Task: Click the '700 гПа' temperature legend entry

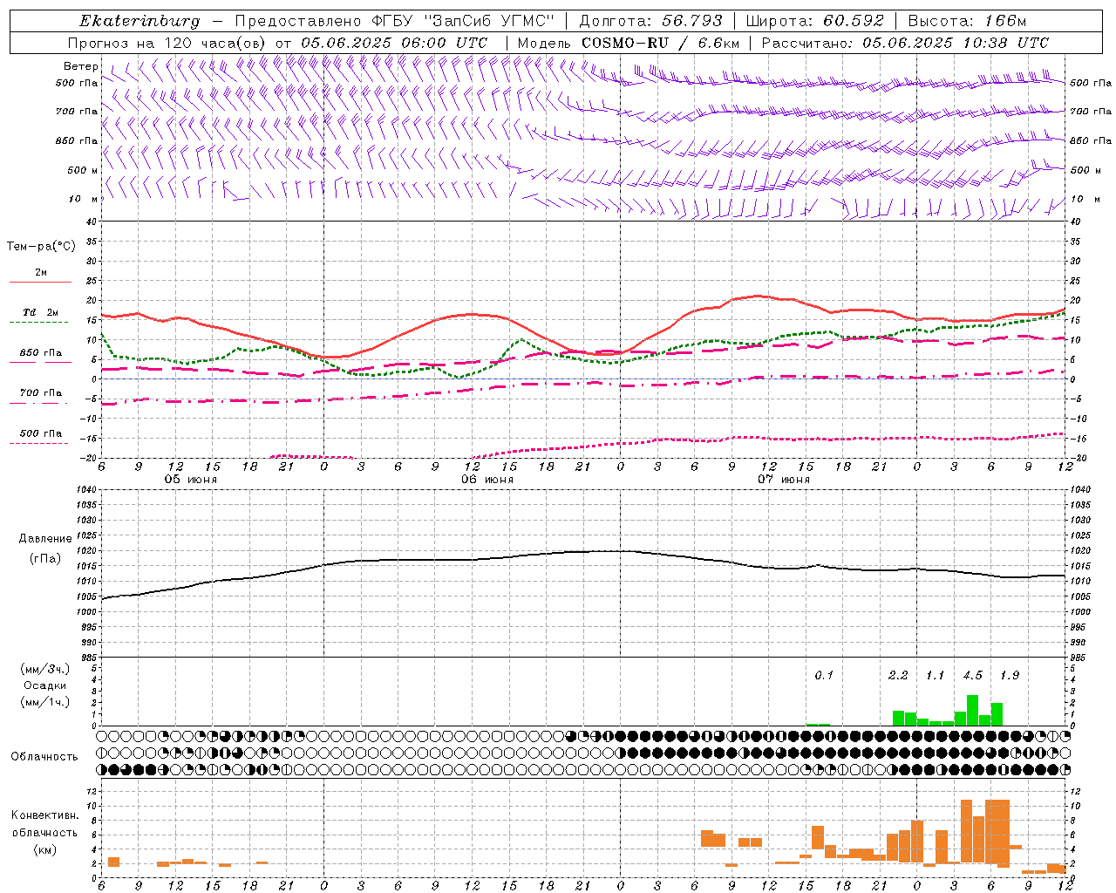Action: [x=41, y=393]
